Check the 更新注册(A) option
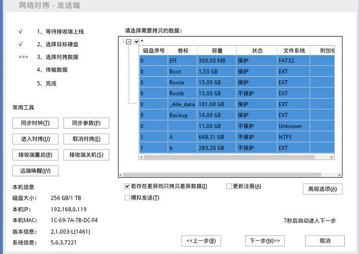This screenshot has height=254, width=359. (229, 186)
